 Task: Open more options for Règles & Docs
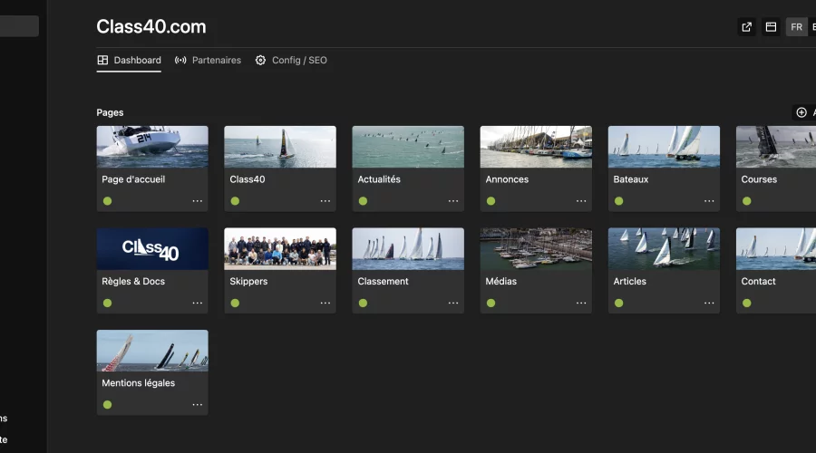[198, 303]
